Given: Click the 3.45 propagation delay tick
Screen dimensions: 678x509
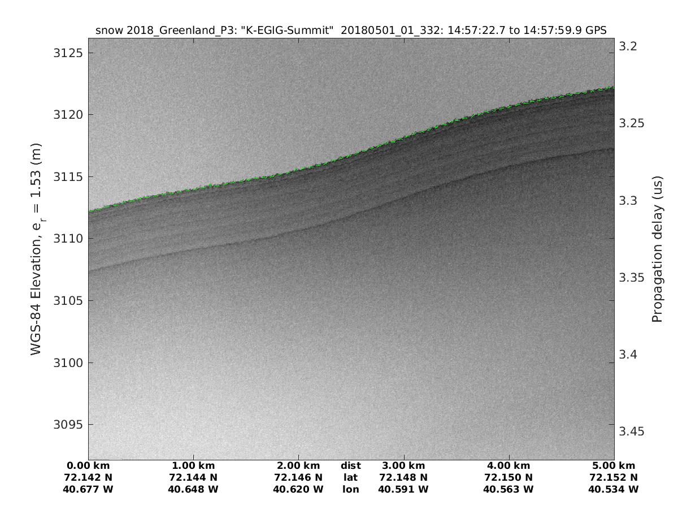Looking at the screenshot, I should (x=632, y=432).
